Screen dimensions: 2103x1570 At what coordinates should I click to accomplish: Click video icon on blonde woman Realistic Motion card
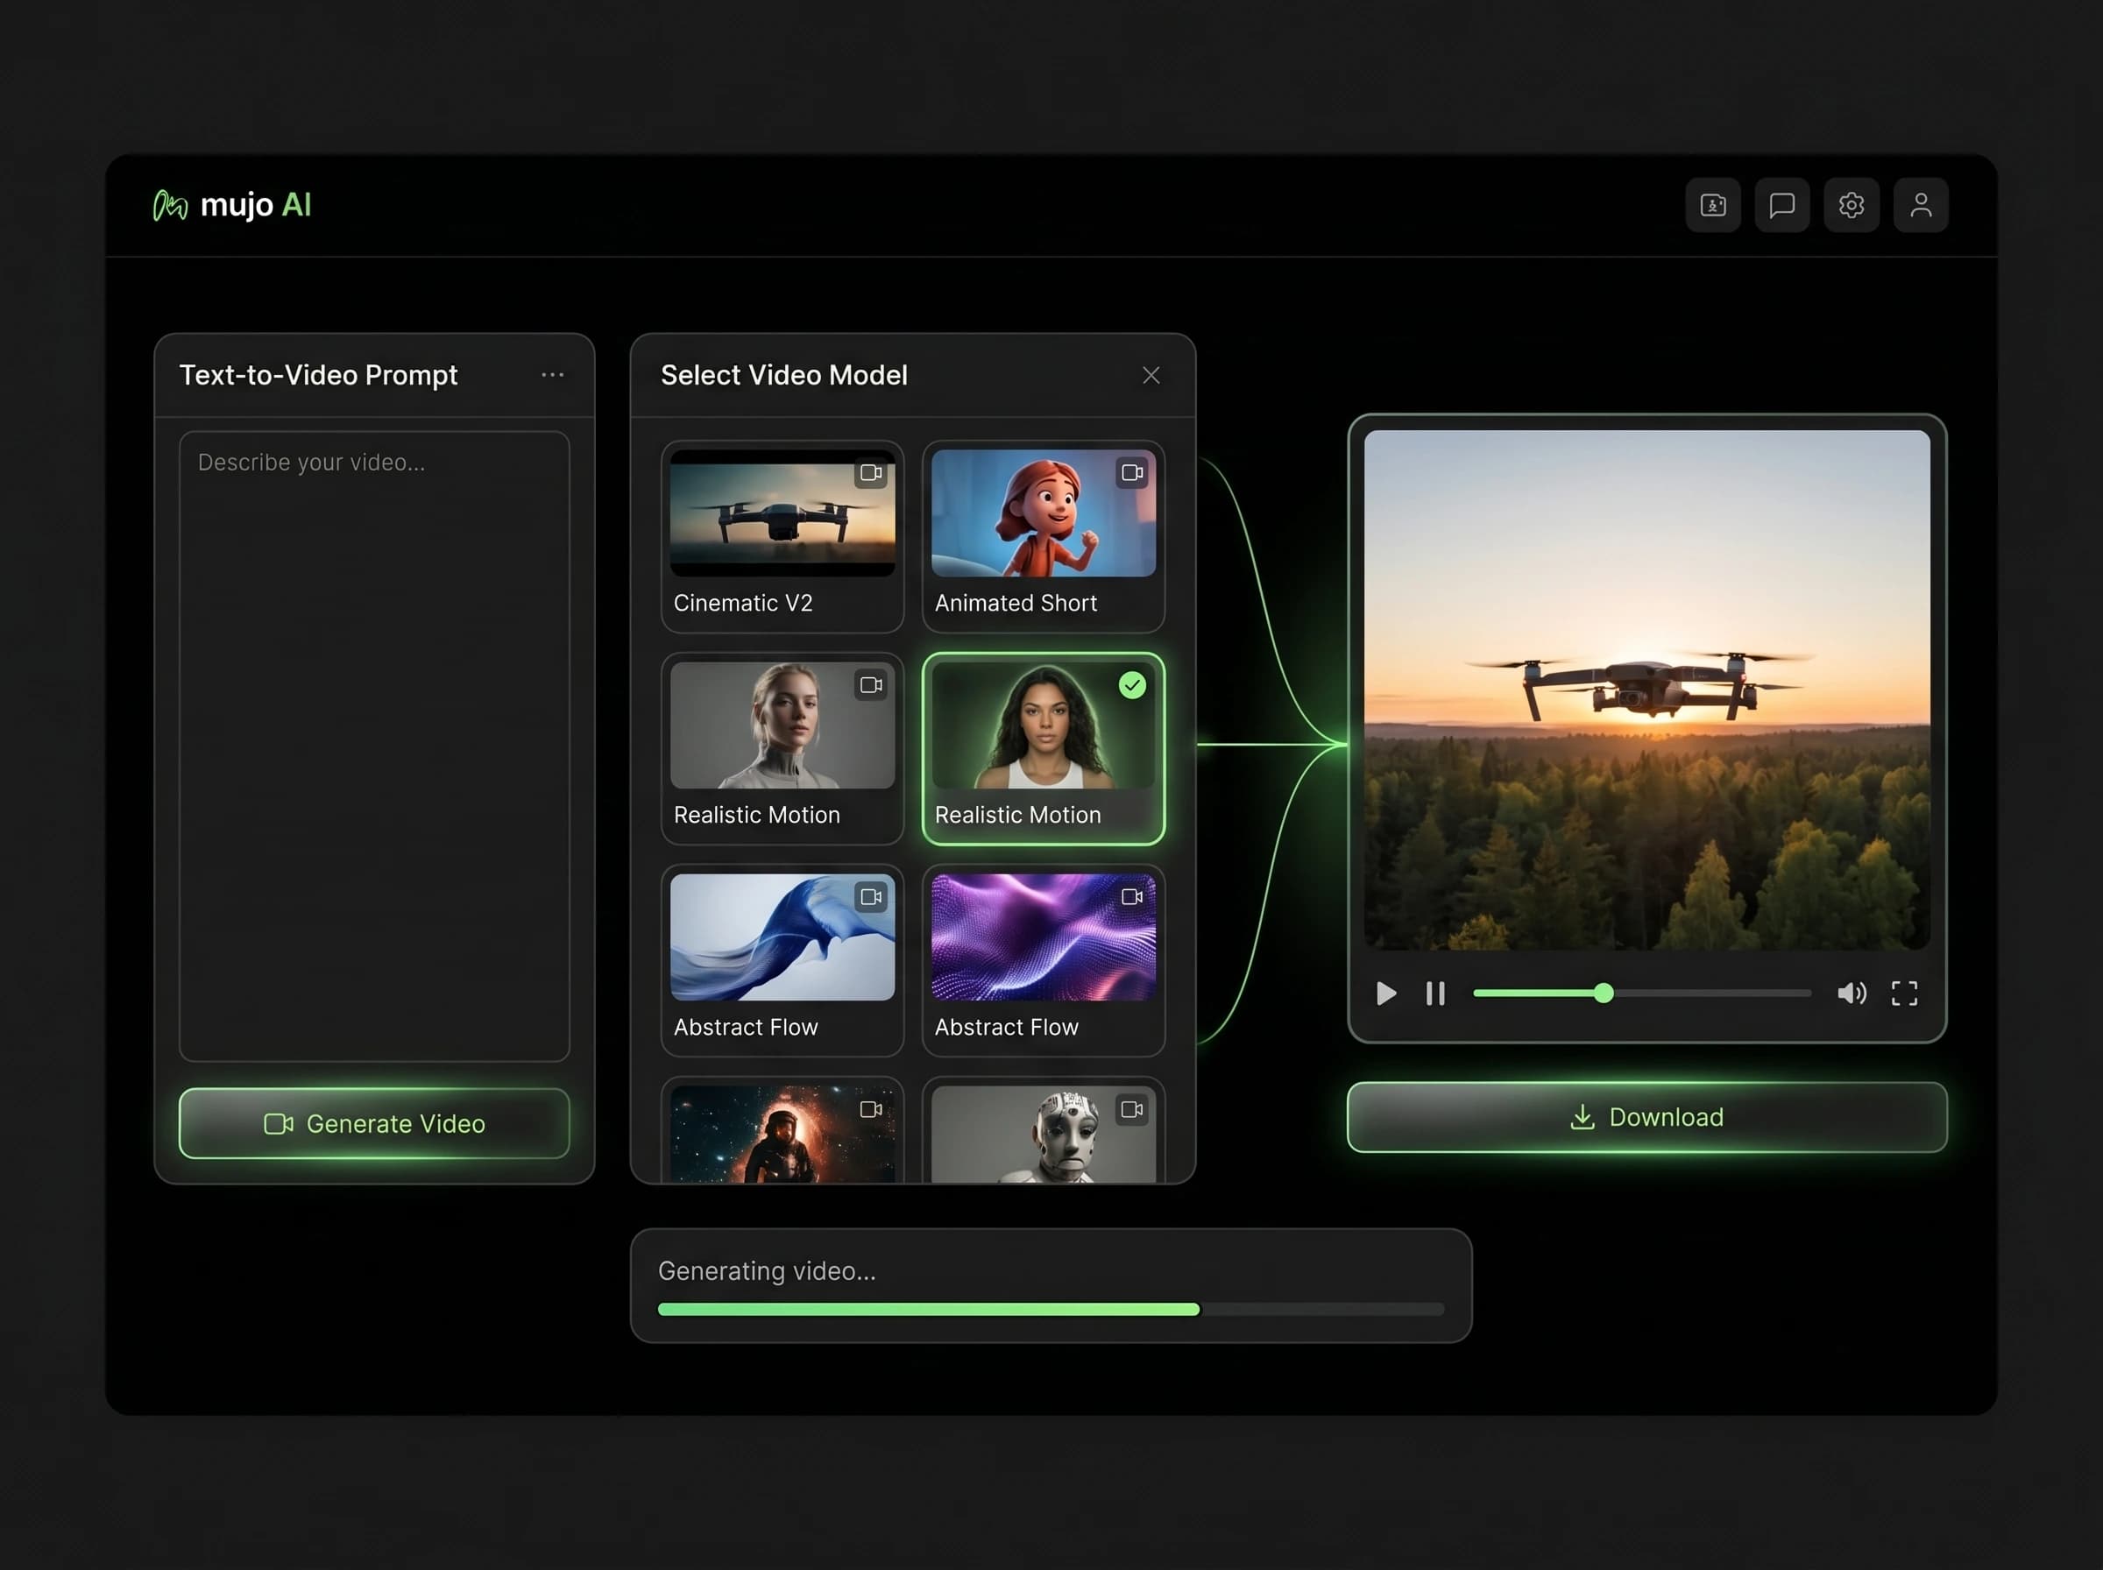[x=870, y=684]
